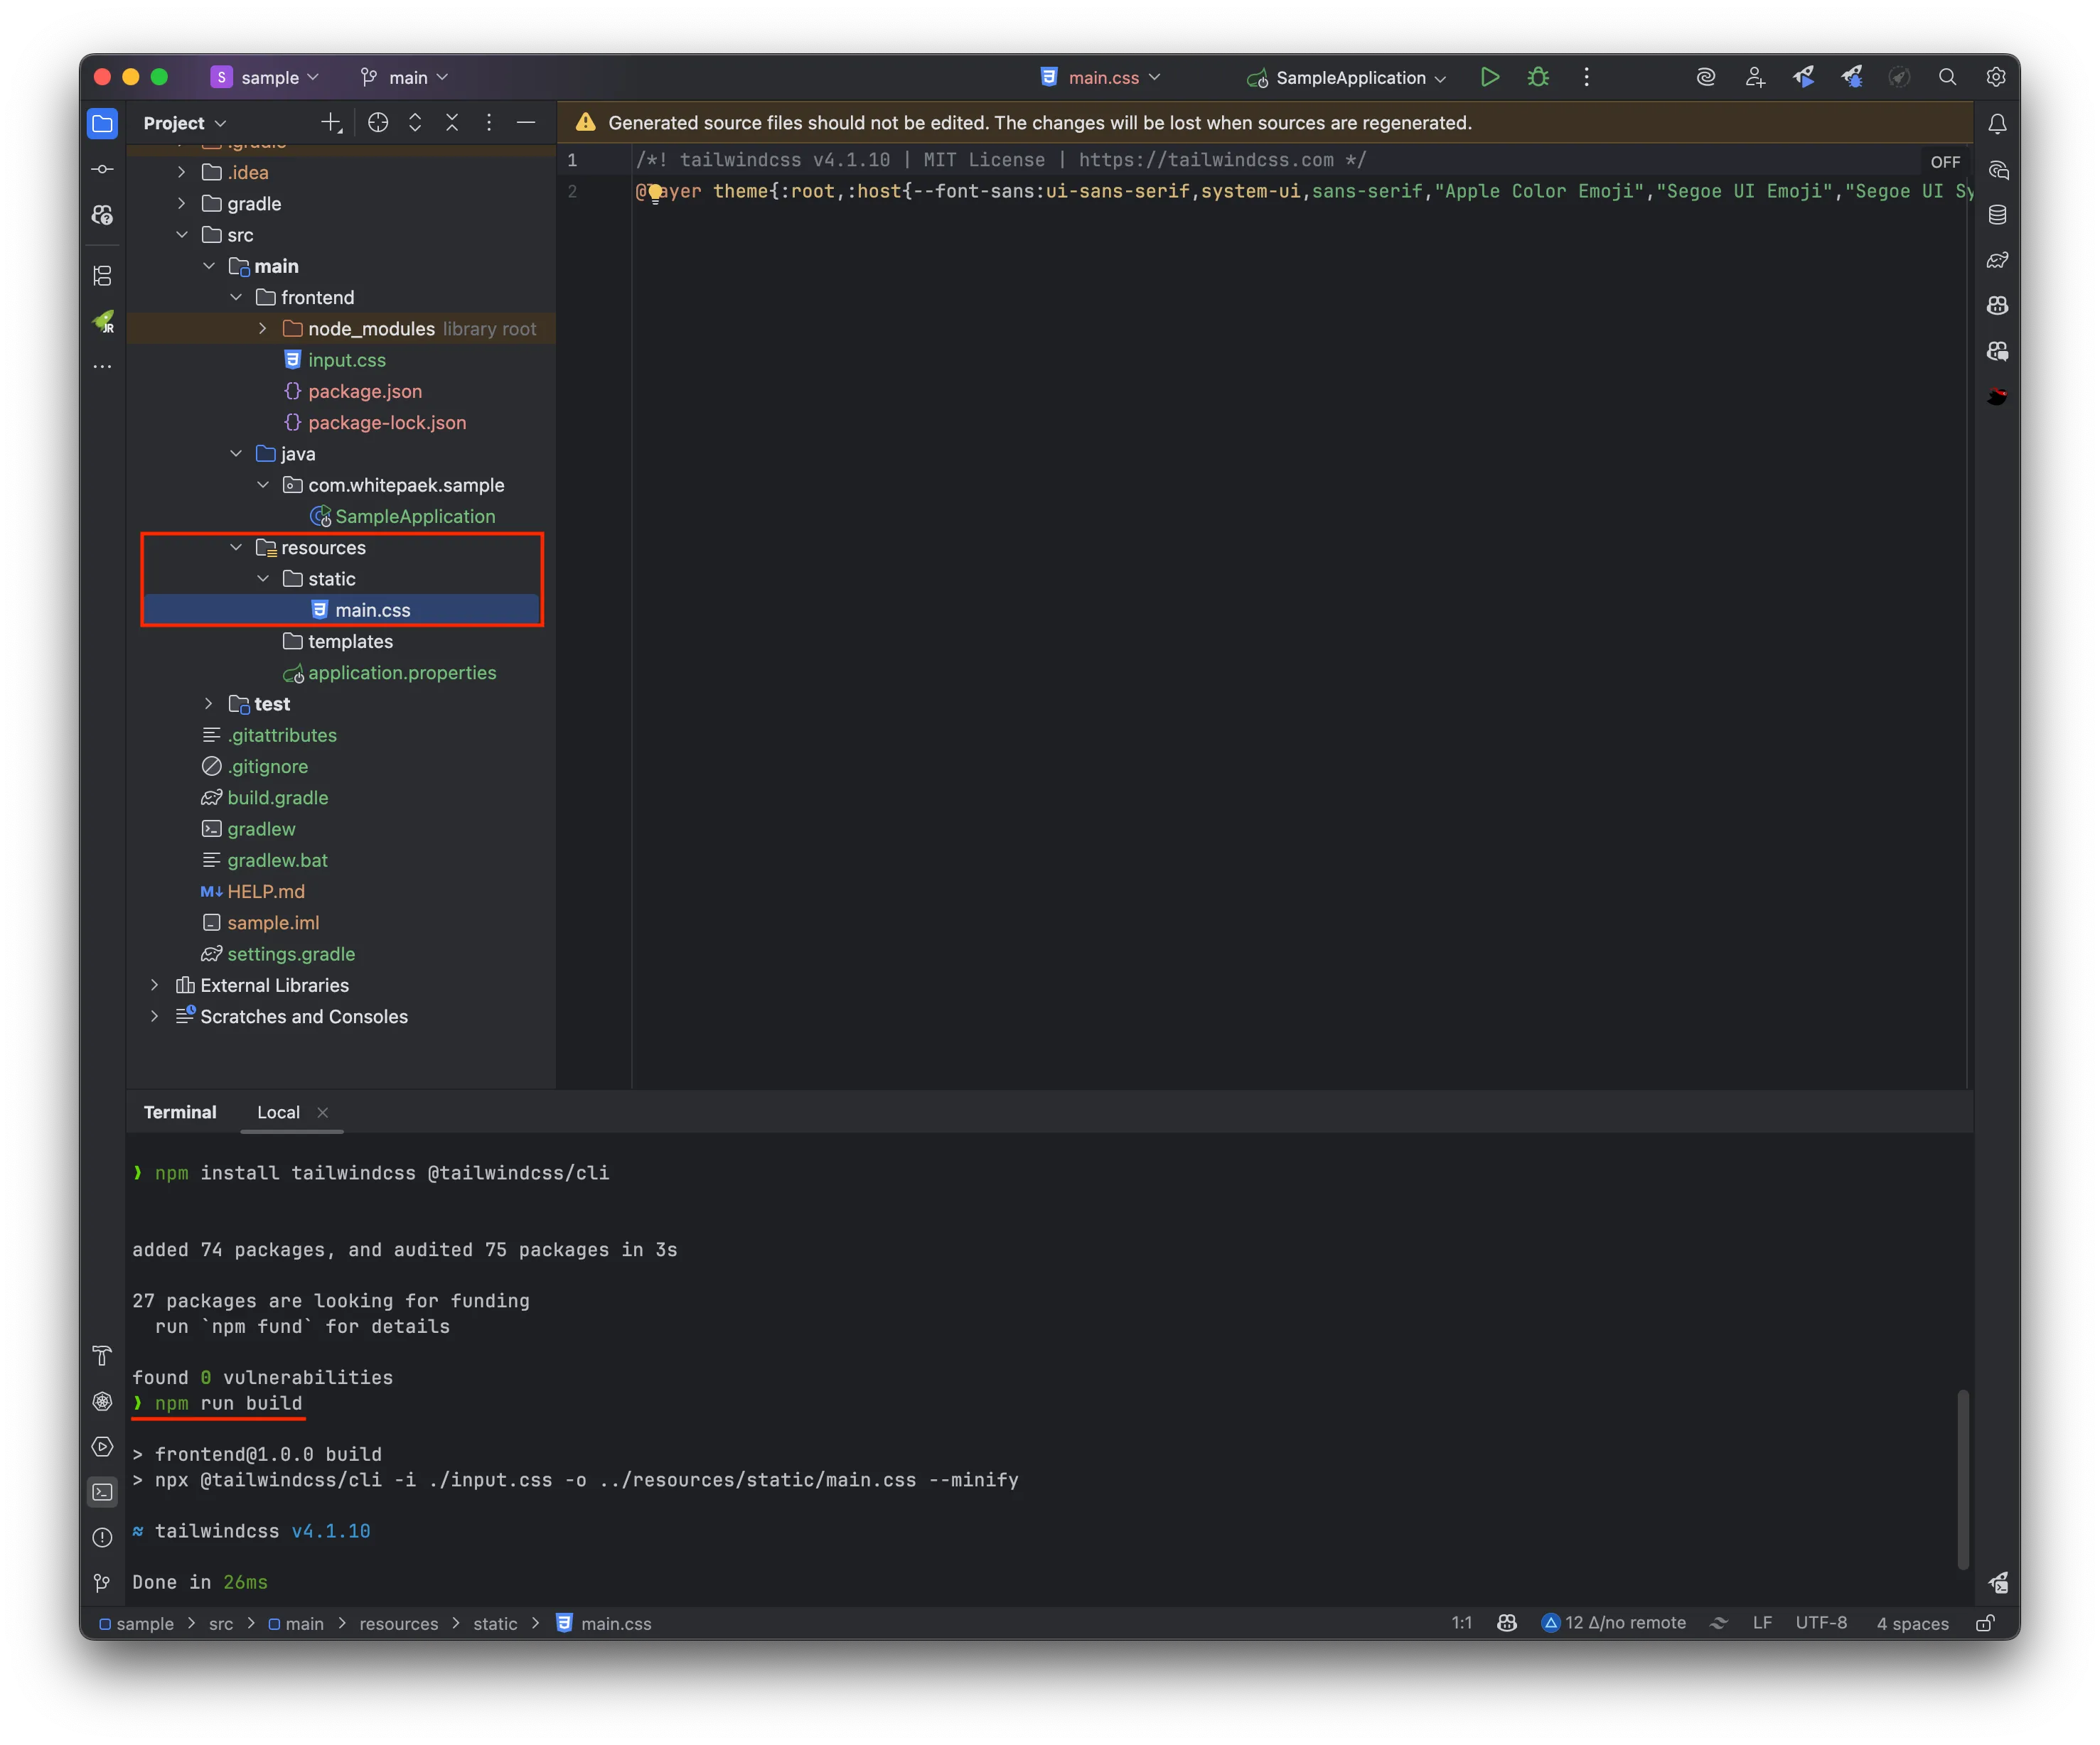Select the Local terminal tab
Viewport: 2100px width, 1745px height.
[x=278, y=1113]
